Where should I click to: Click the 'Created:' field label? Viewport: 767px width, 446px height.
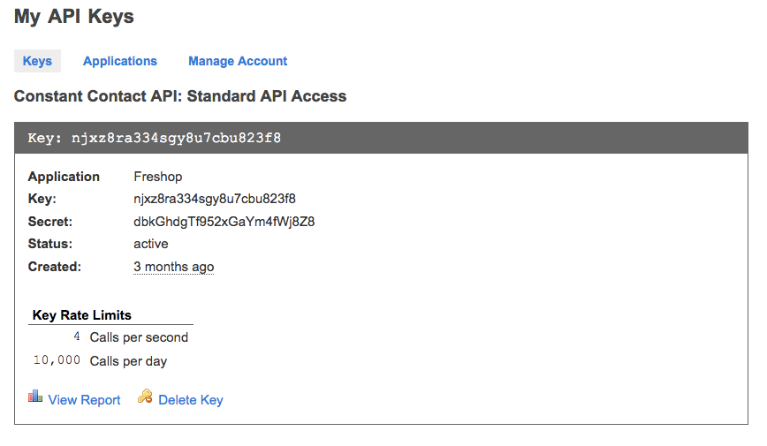(x=54, y=267)
